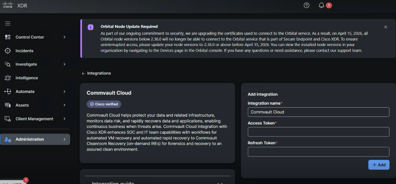Click the Integration name input field
396x184 pixels.
(x=318, y=112)
